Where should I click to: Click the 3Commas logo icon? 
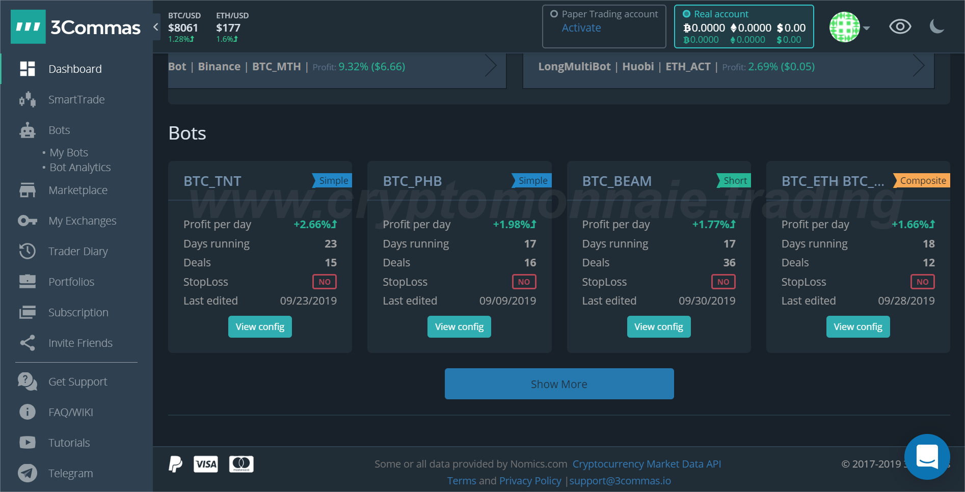pos(28,26)
